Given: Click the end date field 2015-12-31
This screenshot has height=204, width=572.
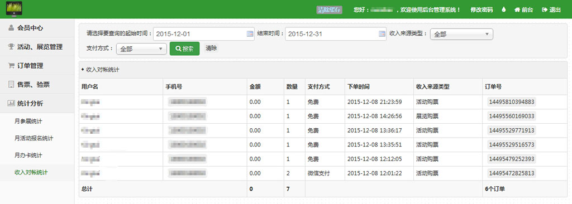Looking at the screenshot, I should [336, 34].
